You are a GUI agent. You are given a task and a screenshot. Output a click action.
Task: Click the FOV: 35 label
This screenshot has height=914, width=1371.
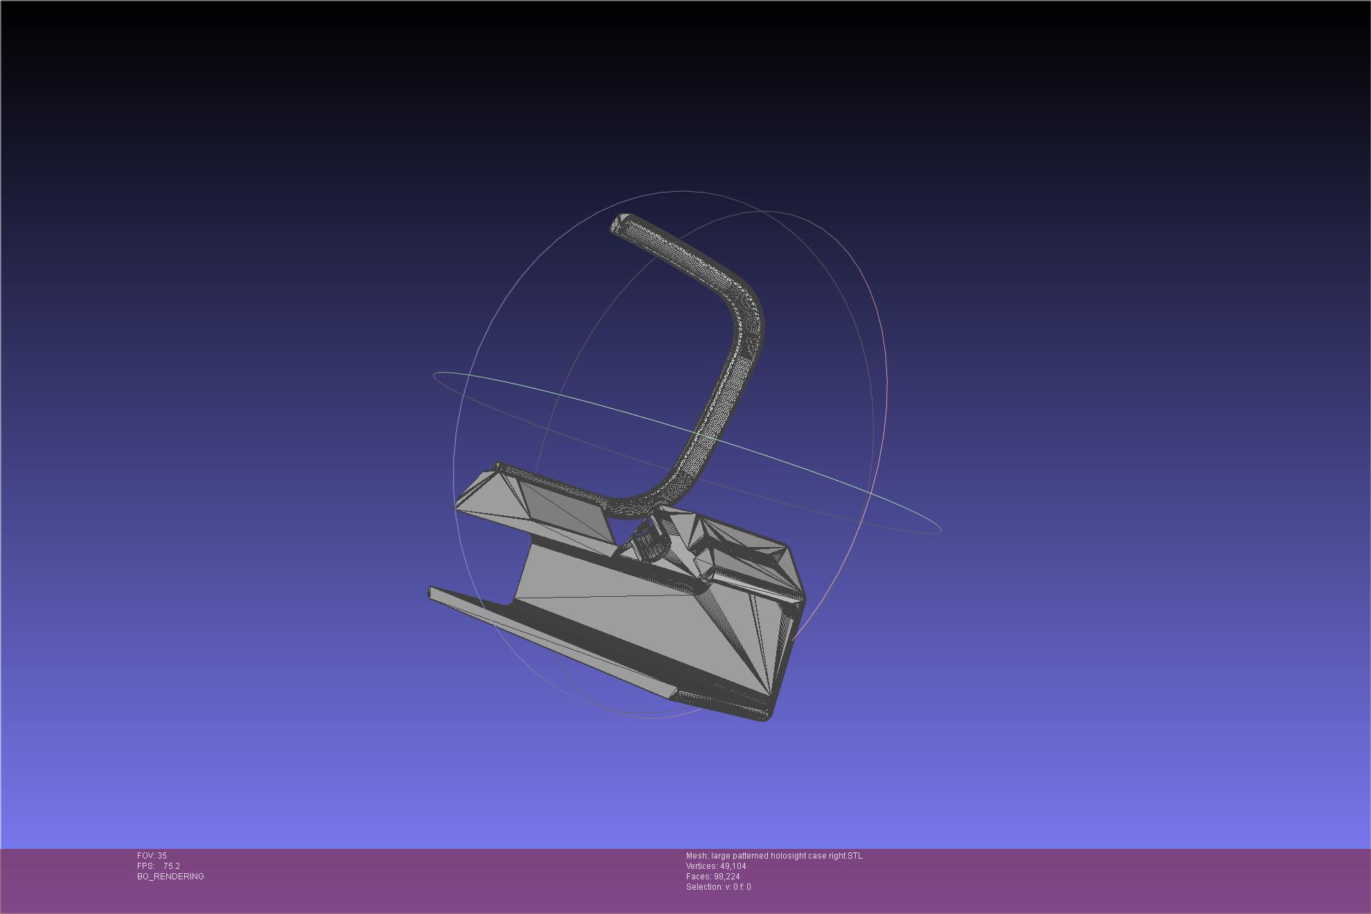point(152,856)
